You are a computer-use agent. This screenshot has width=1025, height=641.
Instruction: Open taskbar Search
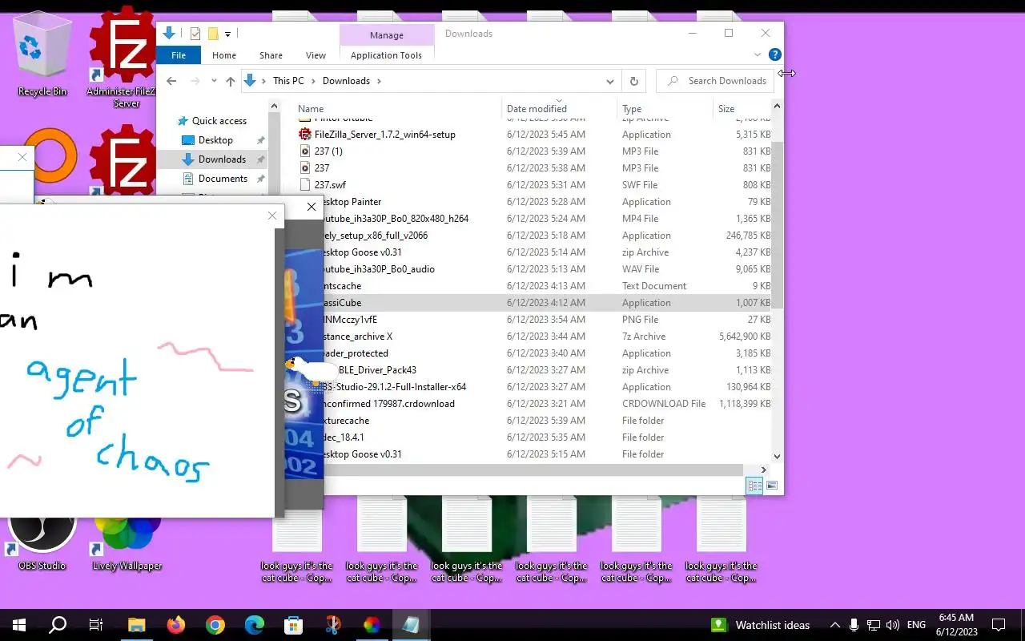coord(58,625)
